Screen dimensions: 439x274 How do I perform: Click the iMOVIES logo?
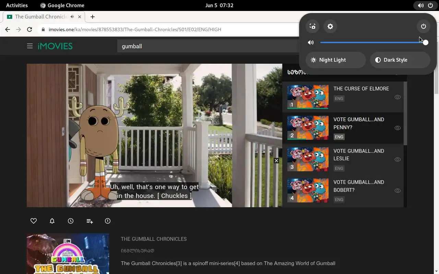point(55,46)
